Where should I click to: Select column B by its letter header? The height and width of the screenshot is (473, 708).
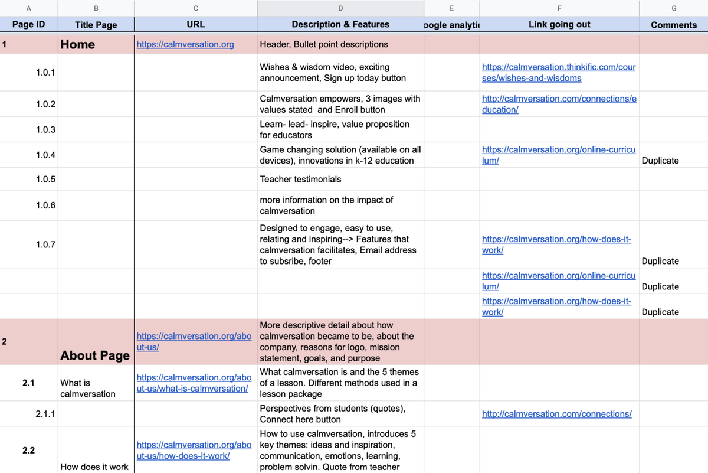coord(96,8)
